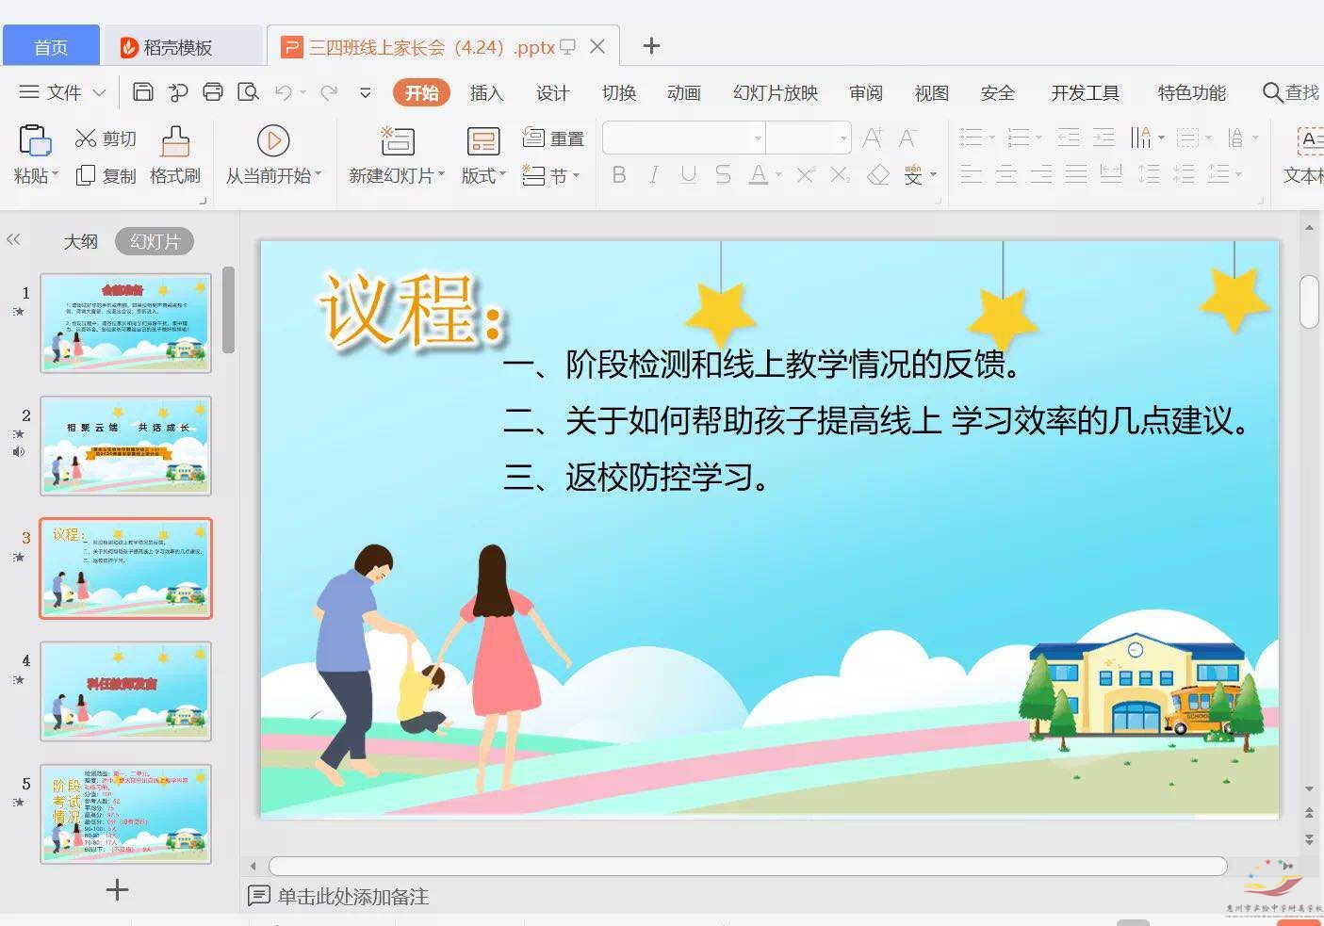
Task: Expand the 节 section dropdown
Action: pyautogui.click(x=576, y=175)
